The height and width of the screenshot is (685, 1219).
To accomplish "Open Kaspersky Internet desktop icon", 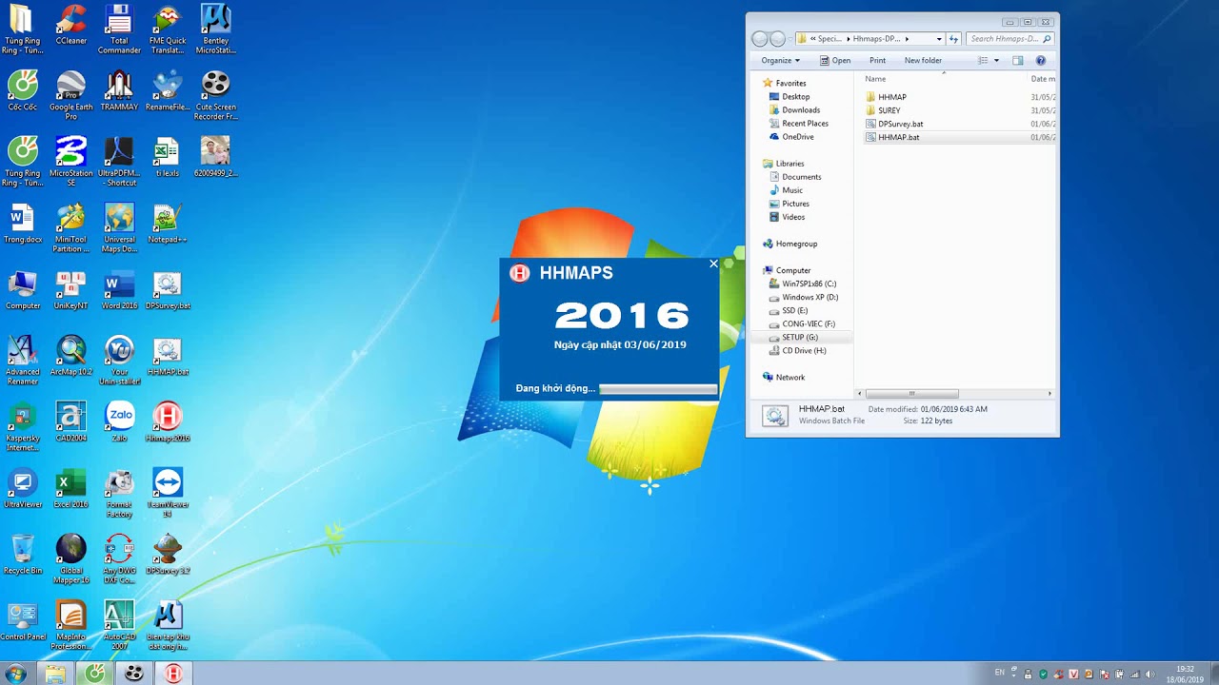I will [23, 426].
